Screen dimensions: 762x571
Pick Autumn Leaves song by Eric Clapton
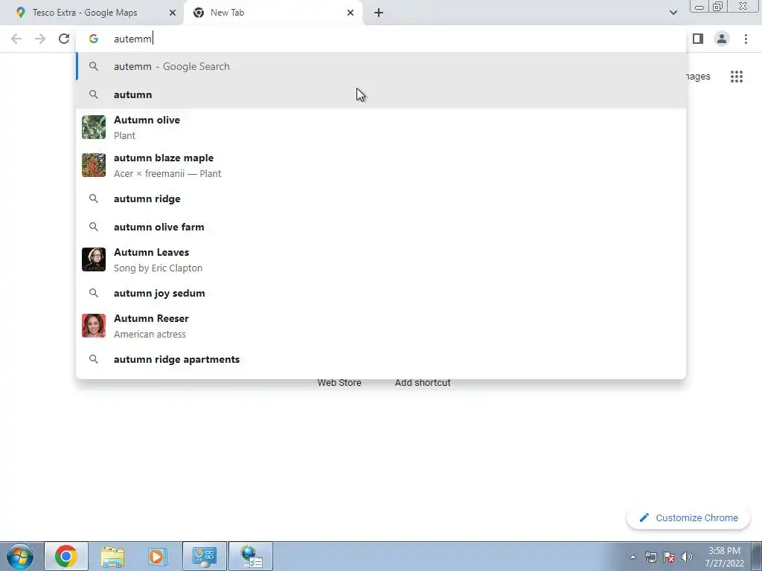pyautogui.click(x=381, y=259)
